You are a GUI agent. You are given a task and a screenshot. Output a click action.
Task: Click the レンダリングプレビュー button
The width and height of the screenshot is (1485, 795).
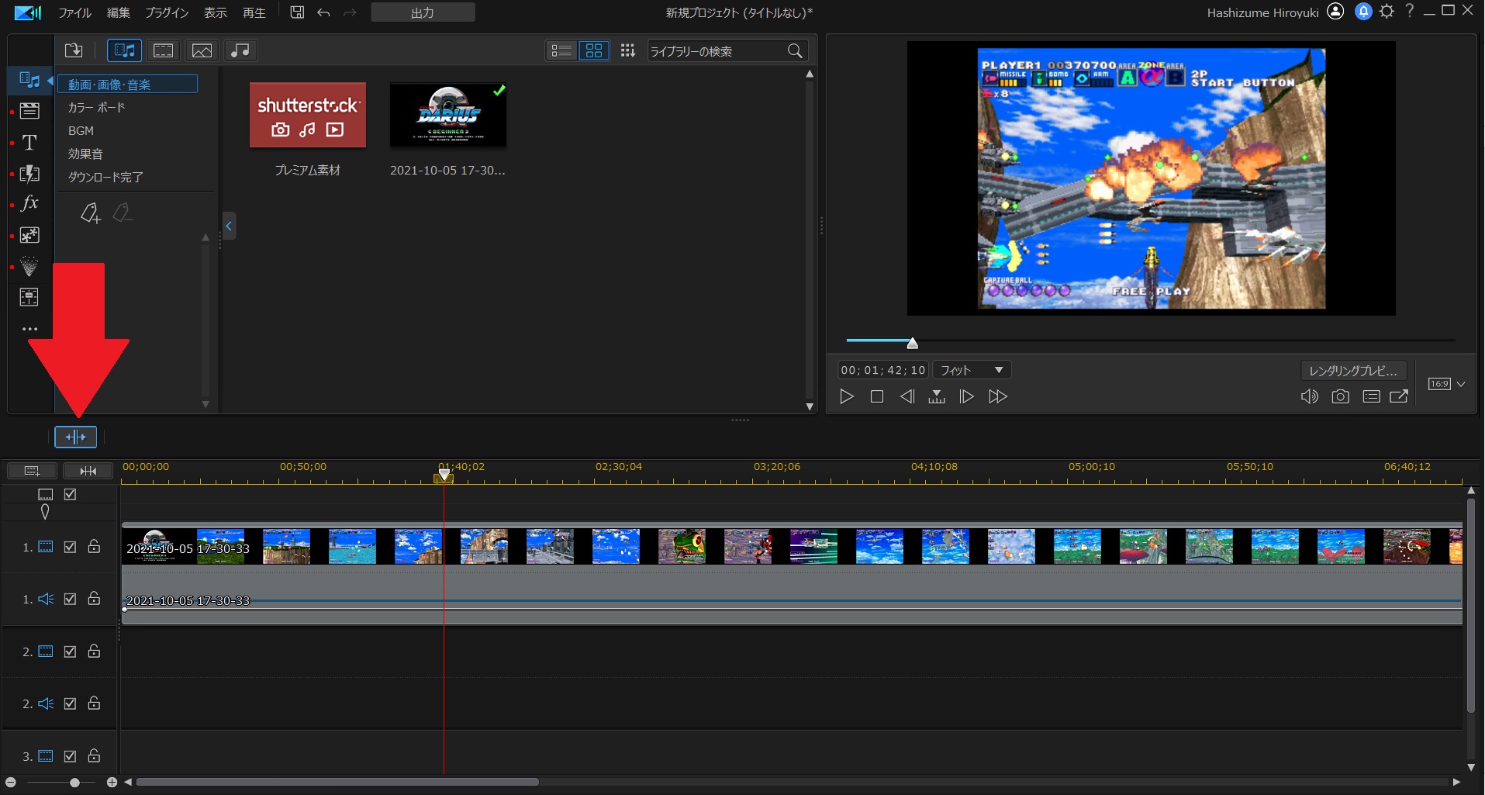[1352, 371]
